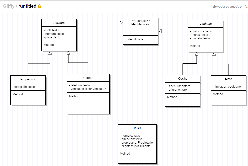The height and width of the screenshot is (166, 248).
Task: Select the '- marca: texto' attribute
Action: (x=199, y=35)
